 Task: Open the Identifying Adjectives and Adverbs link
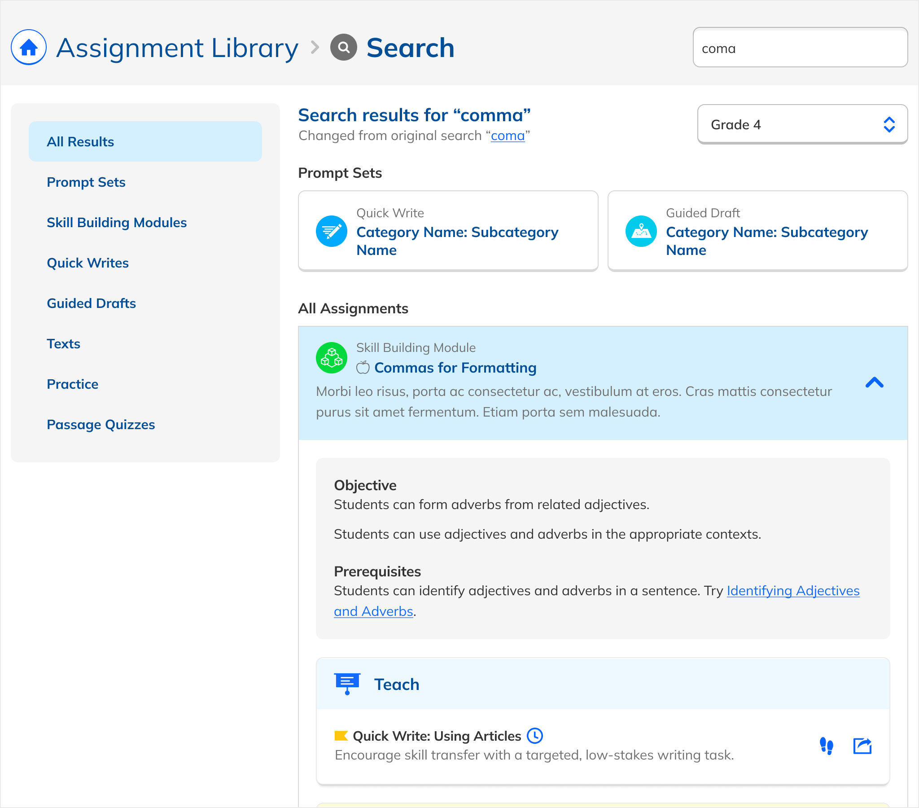[792, 591]
